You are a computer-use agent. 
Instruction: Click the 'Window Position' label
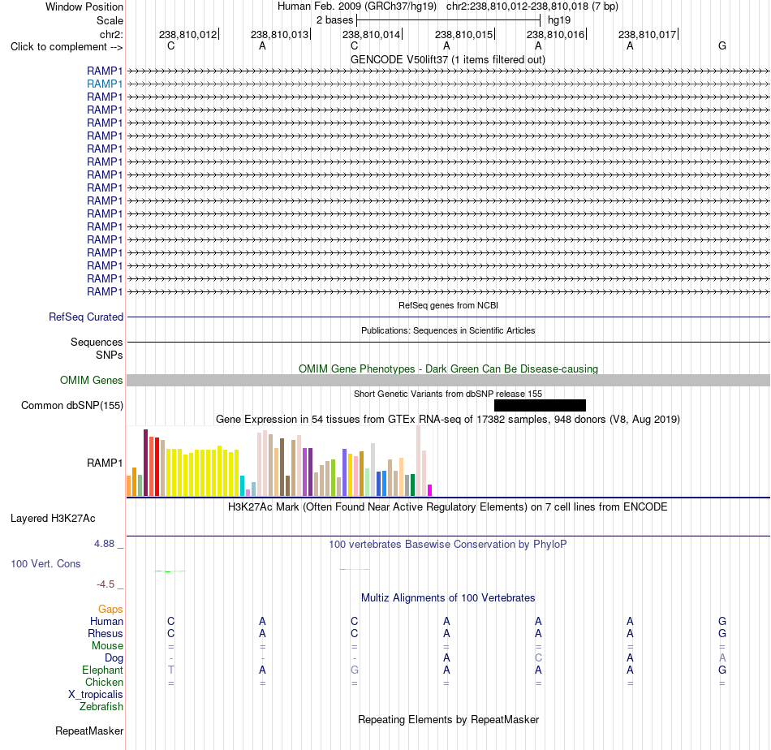point(84,6)
